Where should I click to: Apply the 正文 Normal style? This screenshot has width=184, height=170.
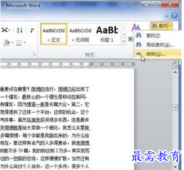(54, 34)
